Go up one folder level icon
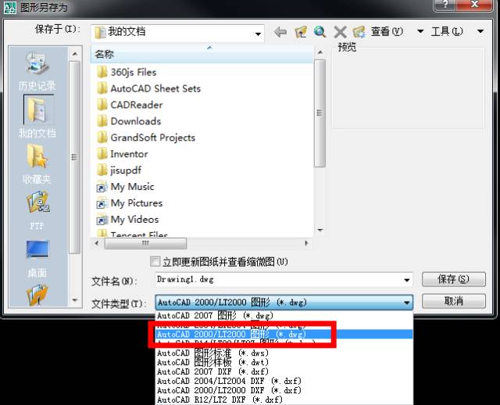 [301, 32]
